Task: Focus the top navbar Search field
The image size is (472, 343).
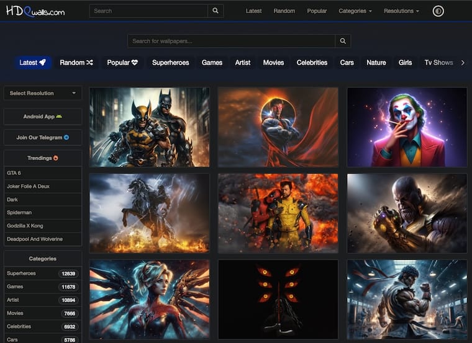Action: [148, 11]
